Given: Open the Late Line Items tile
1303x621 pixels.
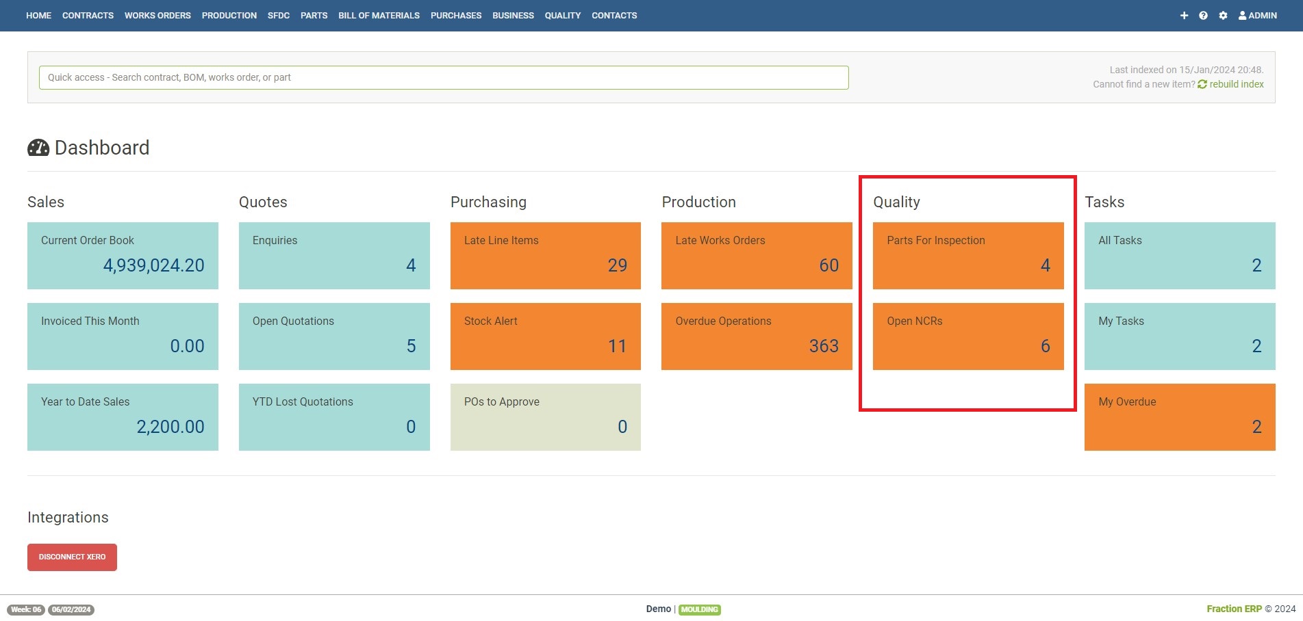Looking at the screenshot, I should (545, 256).
